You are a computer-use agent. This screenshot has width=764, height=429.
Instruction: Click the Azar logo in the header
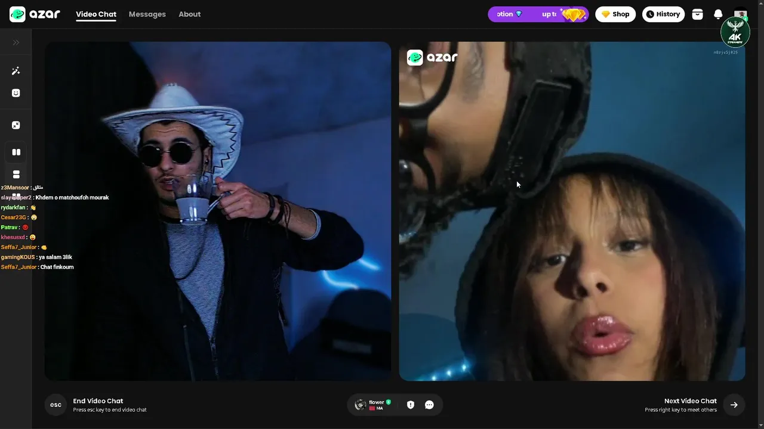35,14
